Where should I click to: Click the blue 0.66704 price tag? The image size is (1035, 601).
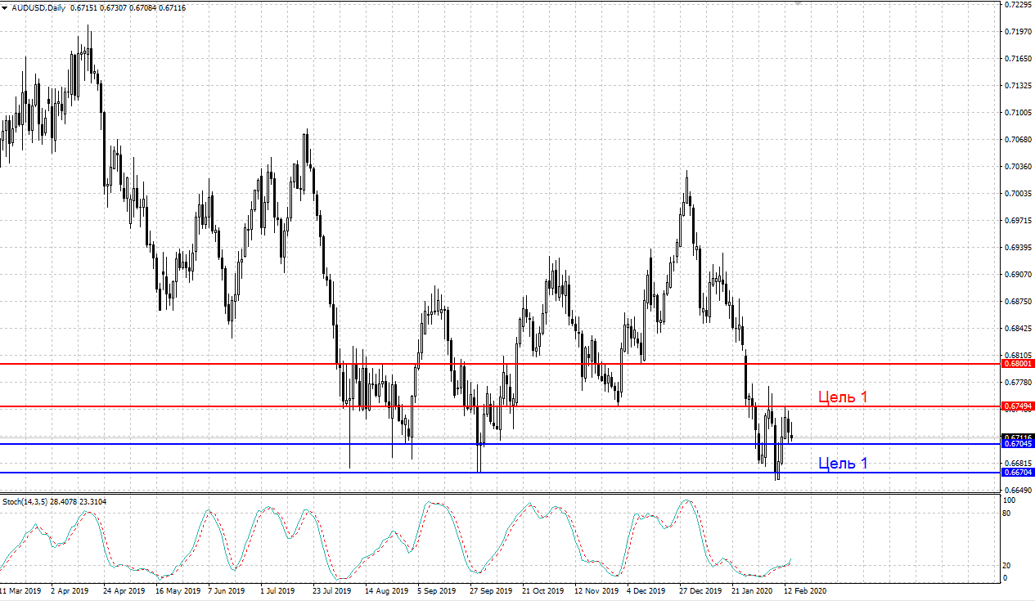(x=1017, y=473)
